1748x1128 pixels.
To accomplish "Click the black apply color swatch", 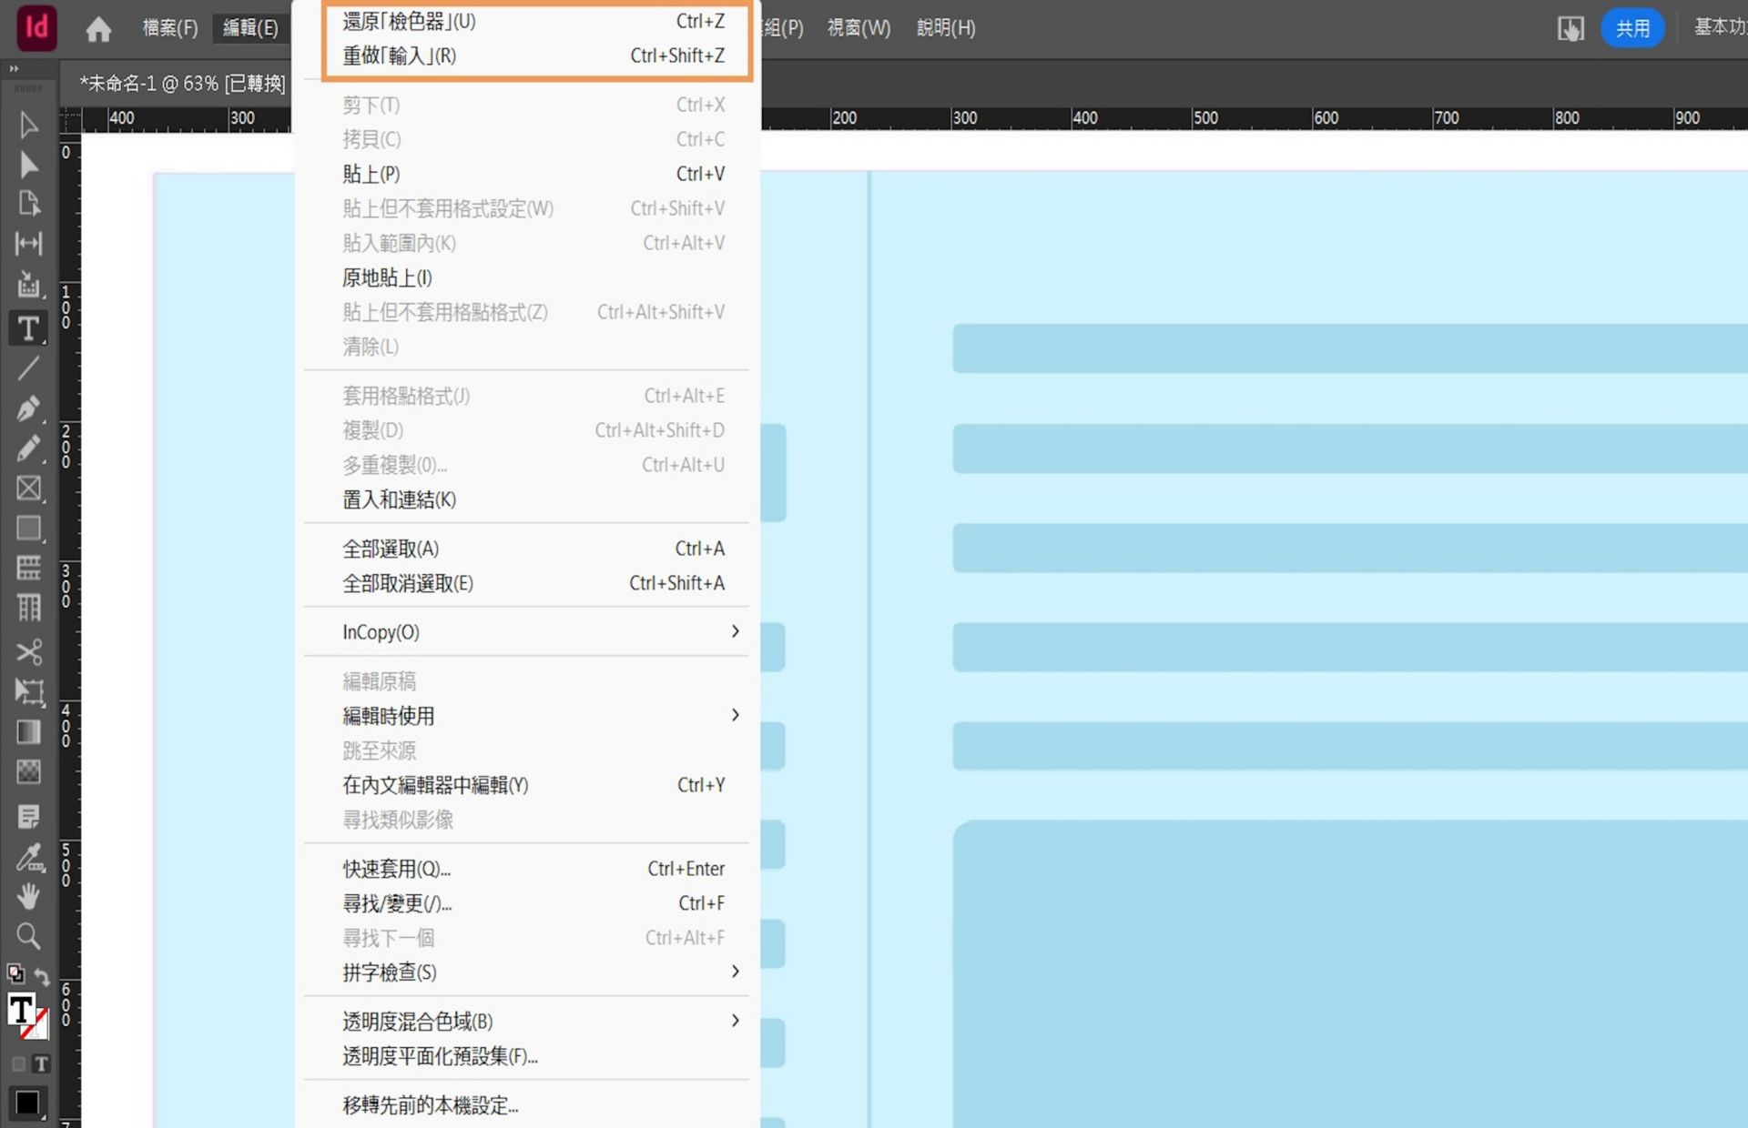I will [27, 1103].
